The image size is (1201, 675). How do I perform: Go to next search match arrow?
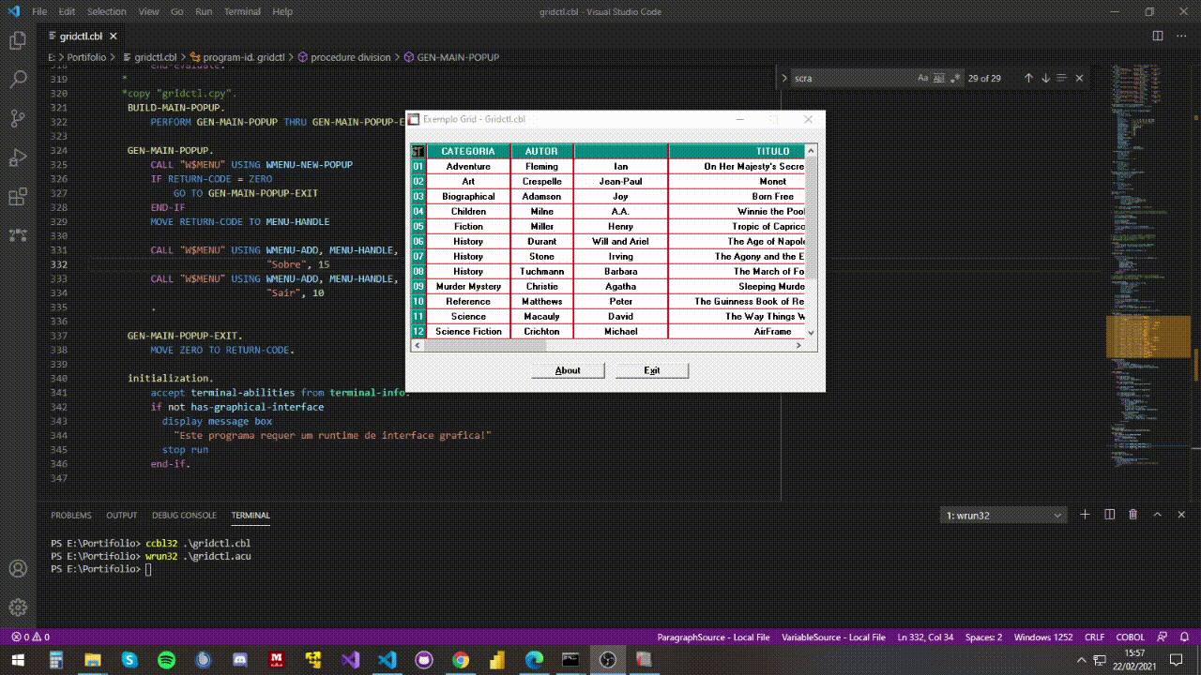click(1045, 79)
